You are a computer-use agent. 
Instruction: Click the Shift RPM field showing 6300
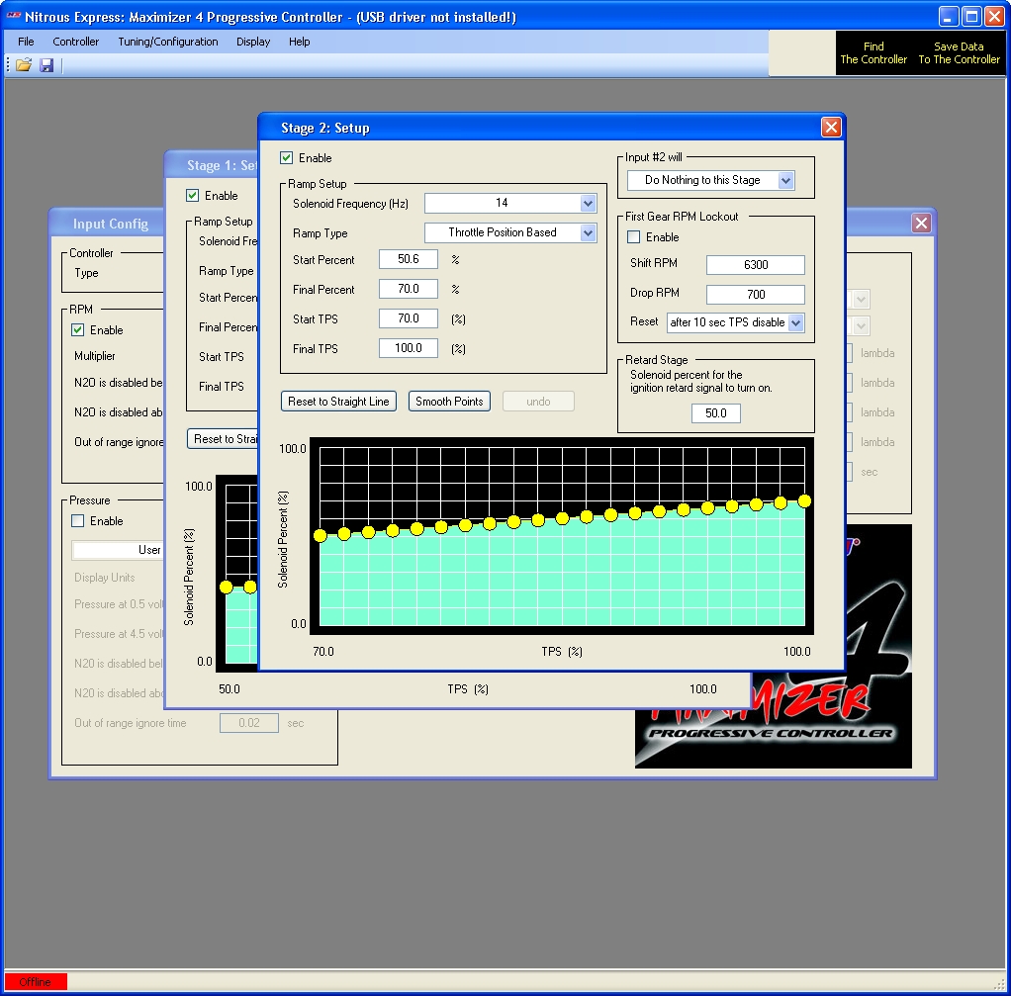coord(756,265)
